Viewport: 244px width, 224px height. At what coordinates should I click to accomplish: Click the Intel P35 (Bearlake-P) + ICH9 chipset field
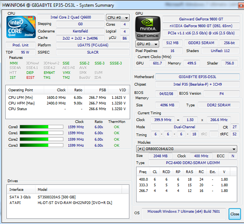(x=198, y=84)
